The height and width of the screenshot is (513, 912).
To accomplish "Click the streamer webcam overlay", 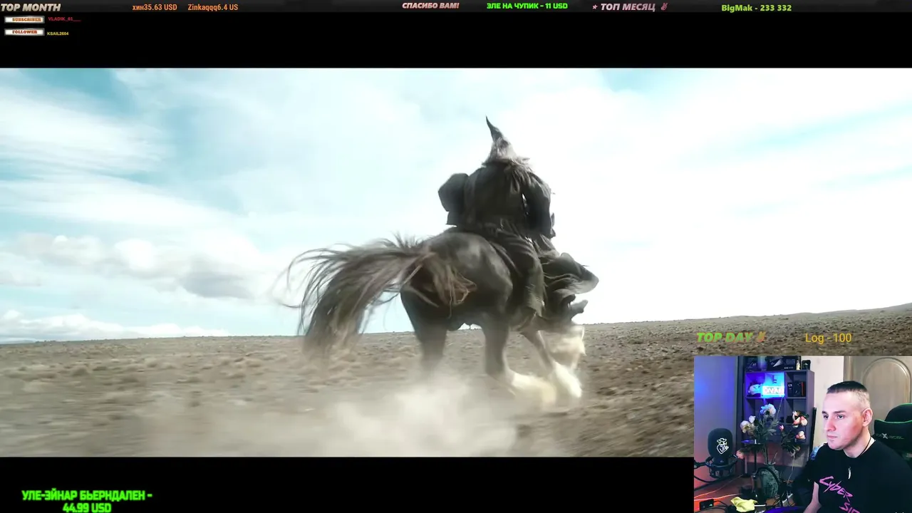I will [x=803, y=434].
